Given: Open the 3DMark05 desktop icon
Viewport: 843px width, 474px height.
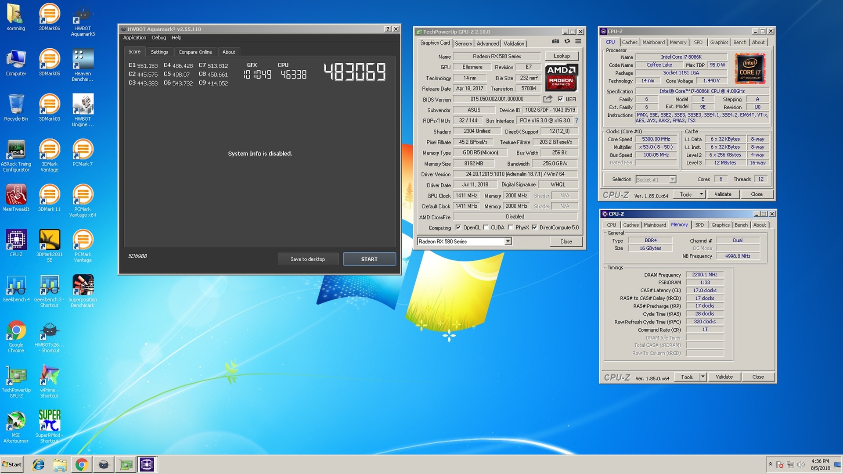Looking at the screenshot, I should (x=49, y=63).
